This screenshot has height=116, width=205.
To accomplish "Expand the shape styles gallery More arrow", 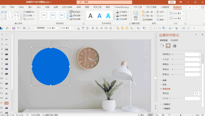I will click(x=68, y=19).
